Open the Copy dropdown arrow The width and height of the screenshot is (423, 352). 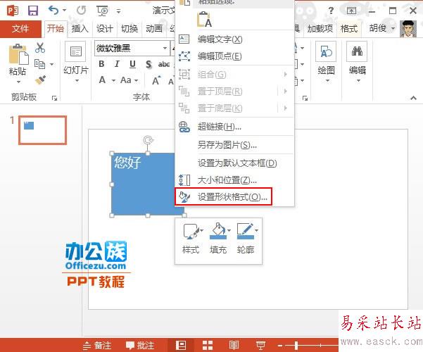51,64
